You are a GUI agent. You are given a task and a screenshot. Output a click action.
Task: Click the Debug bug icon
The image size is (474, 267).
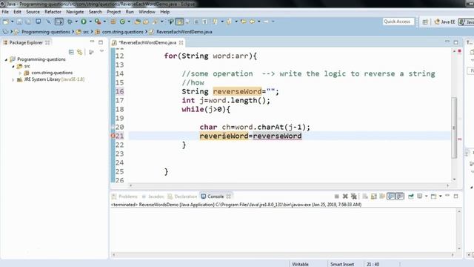coord(70,22)
